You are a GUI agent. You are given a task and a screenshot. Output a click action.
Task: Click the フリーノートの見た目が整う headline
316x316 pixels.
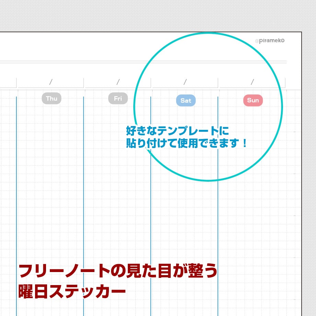(x=118, y=271)
